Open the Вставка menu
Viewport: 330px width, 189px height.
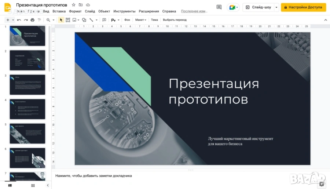point(59,11)
